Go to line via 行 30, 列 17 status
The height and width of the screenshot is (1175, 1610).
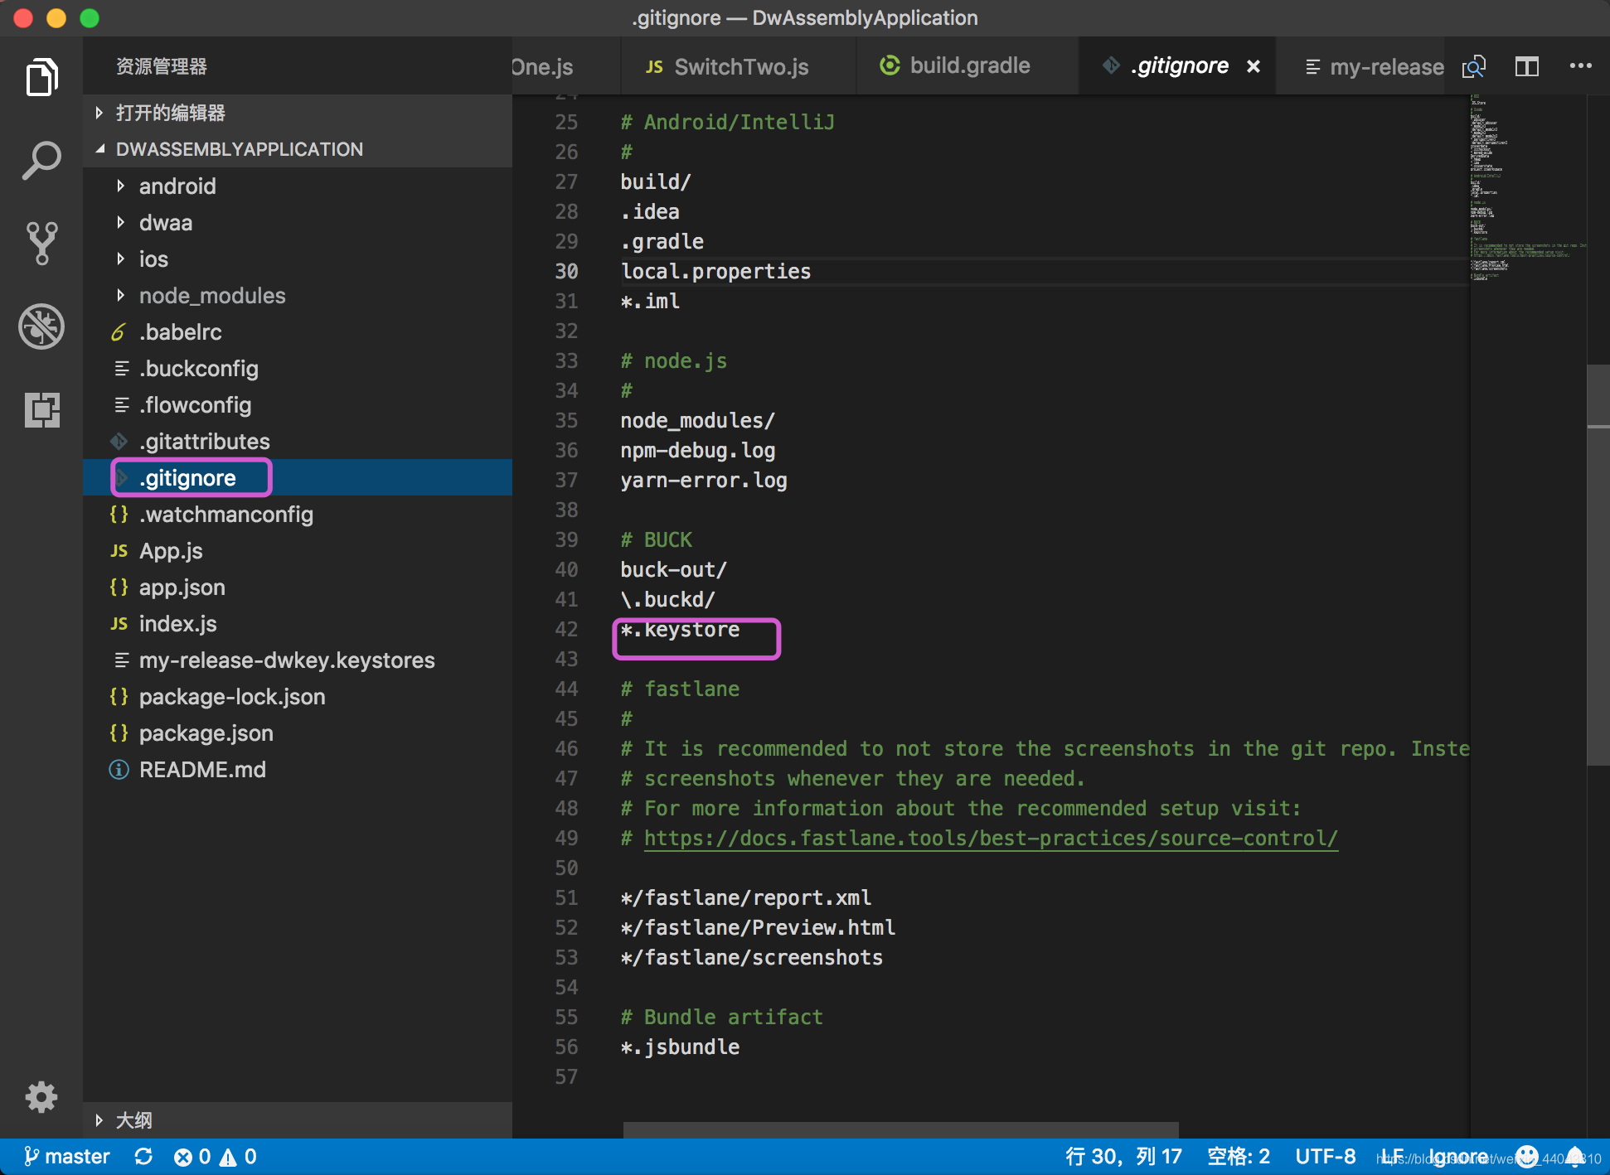pyautogui.click(x=1123, y=1157)
